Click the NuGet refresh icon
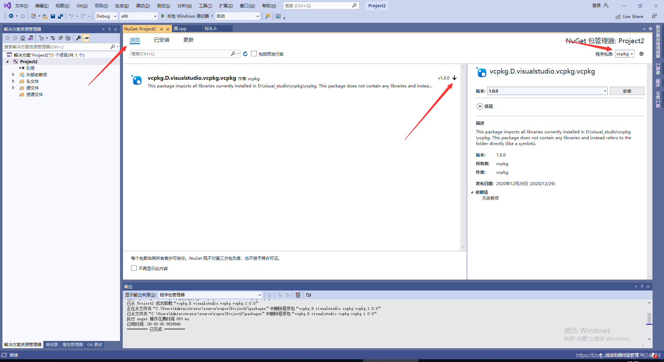The image size is (664, 362). (245, 54)
